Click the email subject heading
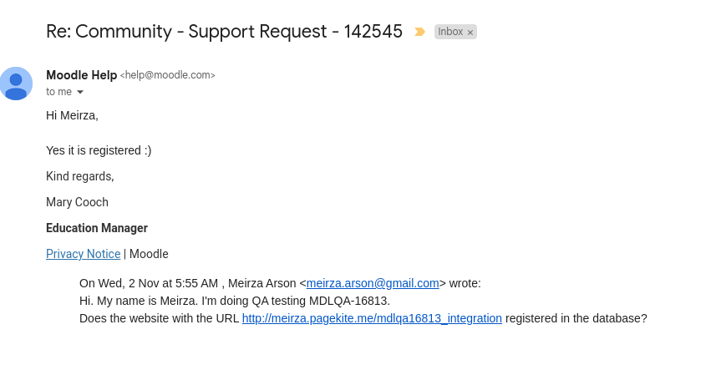 [224, 32]
